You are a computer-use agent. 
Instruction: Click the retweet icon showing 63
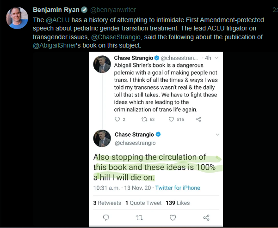145,120
